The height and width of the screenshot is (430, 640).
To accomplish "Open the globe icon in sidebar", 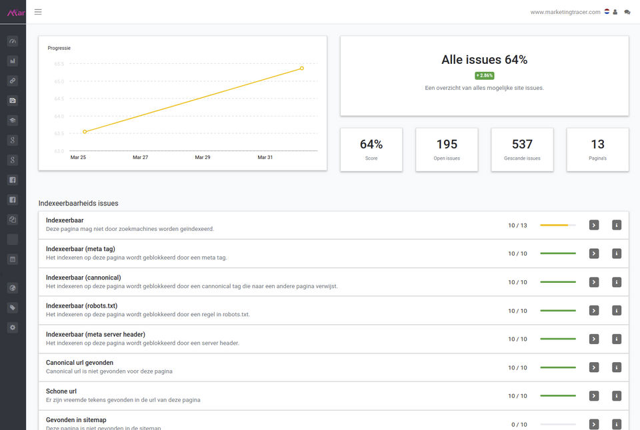I will tap(13, 288).
